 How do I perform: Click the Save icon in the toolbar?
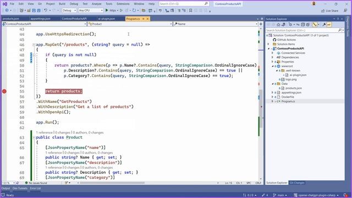coord(34,10)
